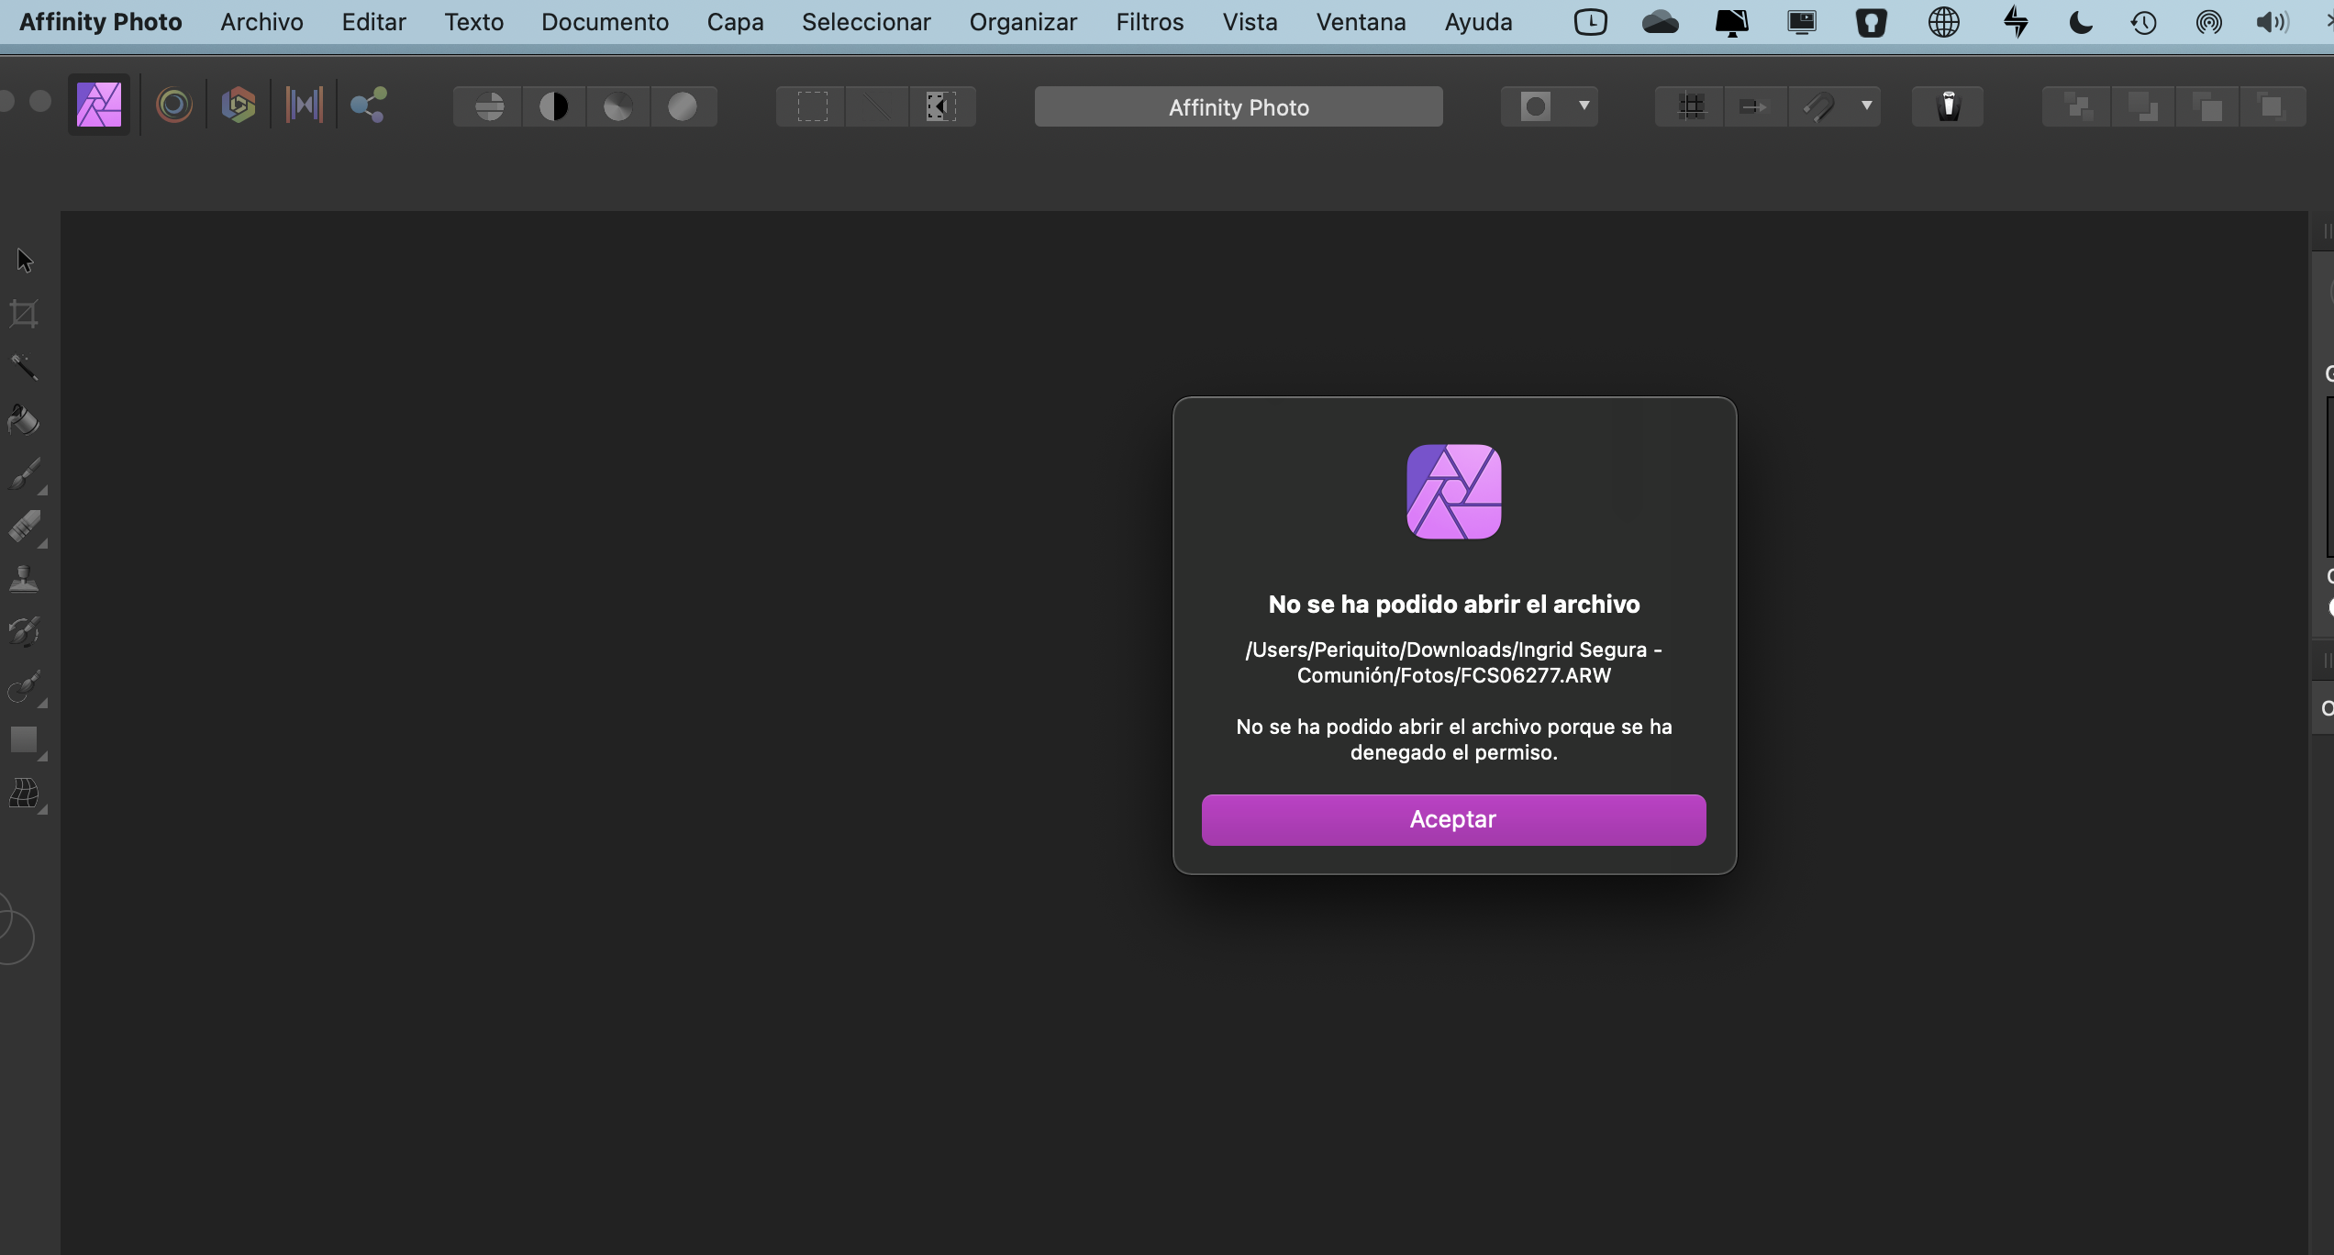Open the Archivo menu

[261, 22]
